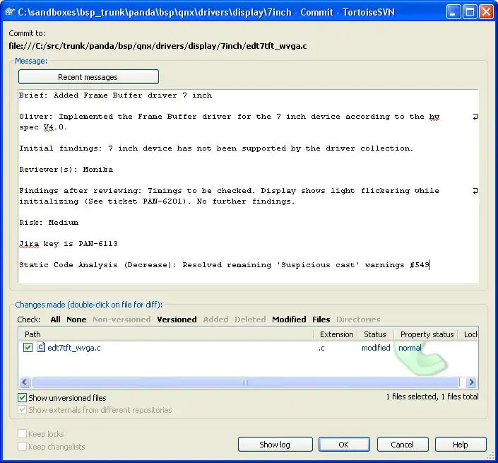Image resolution: width=498 pixels, height=463 pixels.
Task: Open Show log for this path
Action: coord(275,444)
